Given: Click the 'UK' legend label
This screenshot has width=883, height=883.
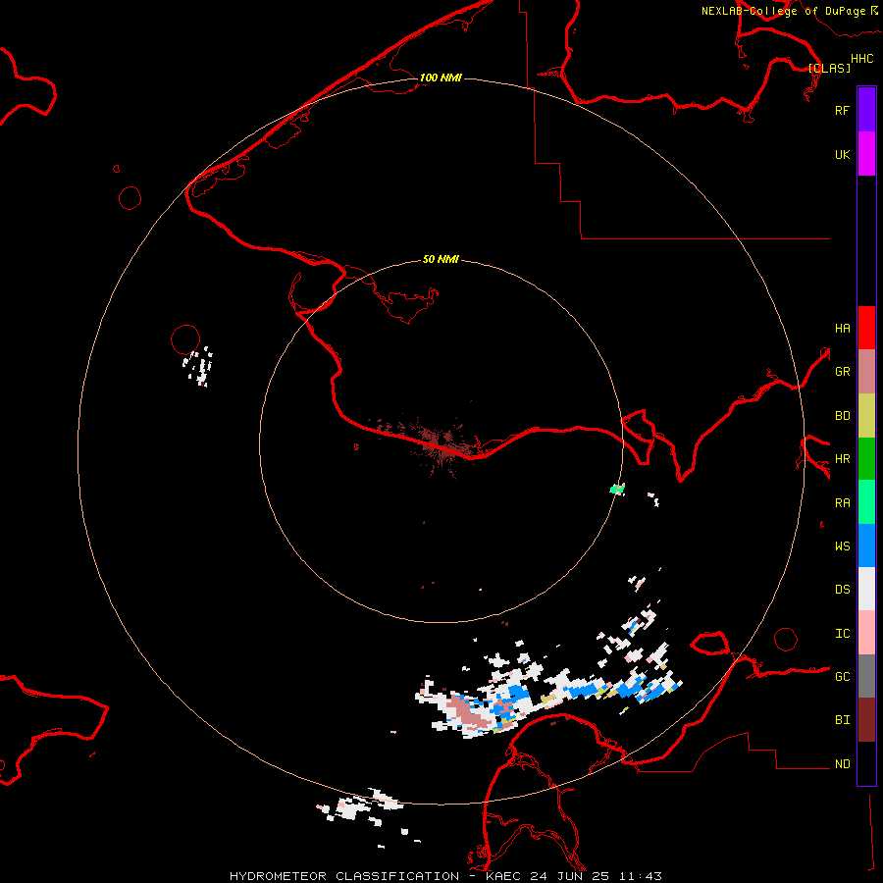Looking at the screenshot, I should point(842,154).
